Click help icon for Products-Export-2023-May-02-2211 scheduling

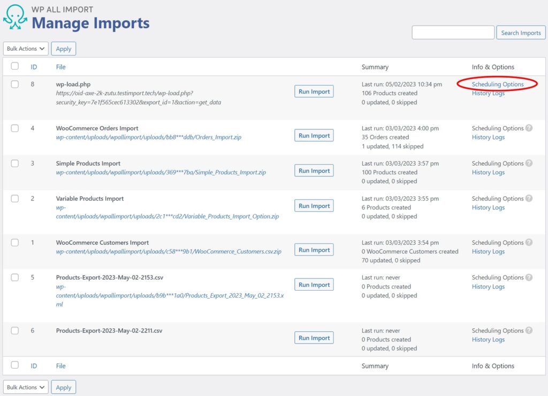[530, 330]
